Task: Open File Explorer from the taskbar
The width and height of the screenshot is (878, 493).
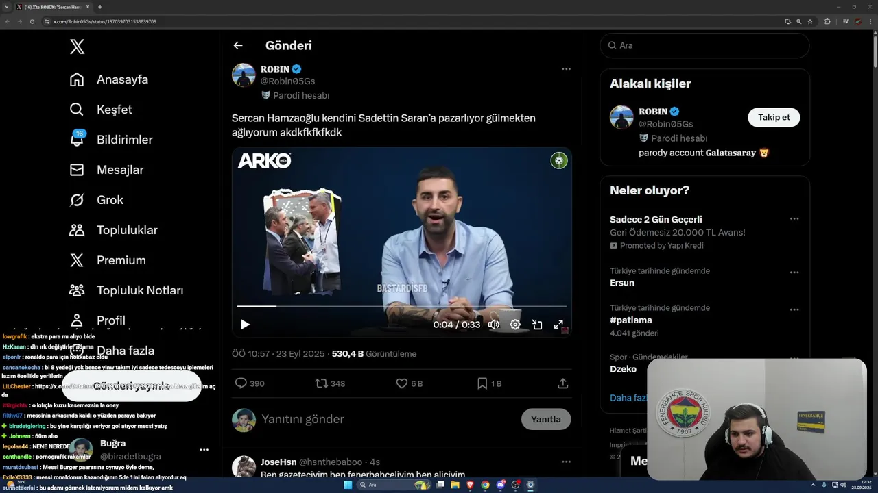Action: tap(455, 485)
